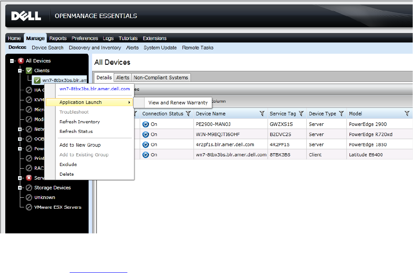
Task: Go to the Devices submenu
Action: pyautogui.click(x=17, y=48)
